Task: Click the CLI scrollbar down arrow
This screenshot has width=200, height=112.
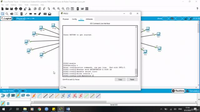Action: [x=136, y=75]
